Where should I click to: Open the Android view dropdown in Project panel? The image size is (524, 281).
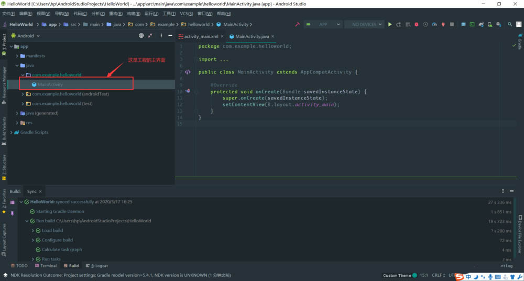[25, 36]
